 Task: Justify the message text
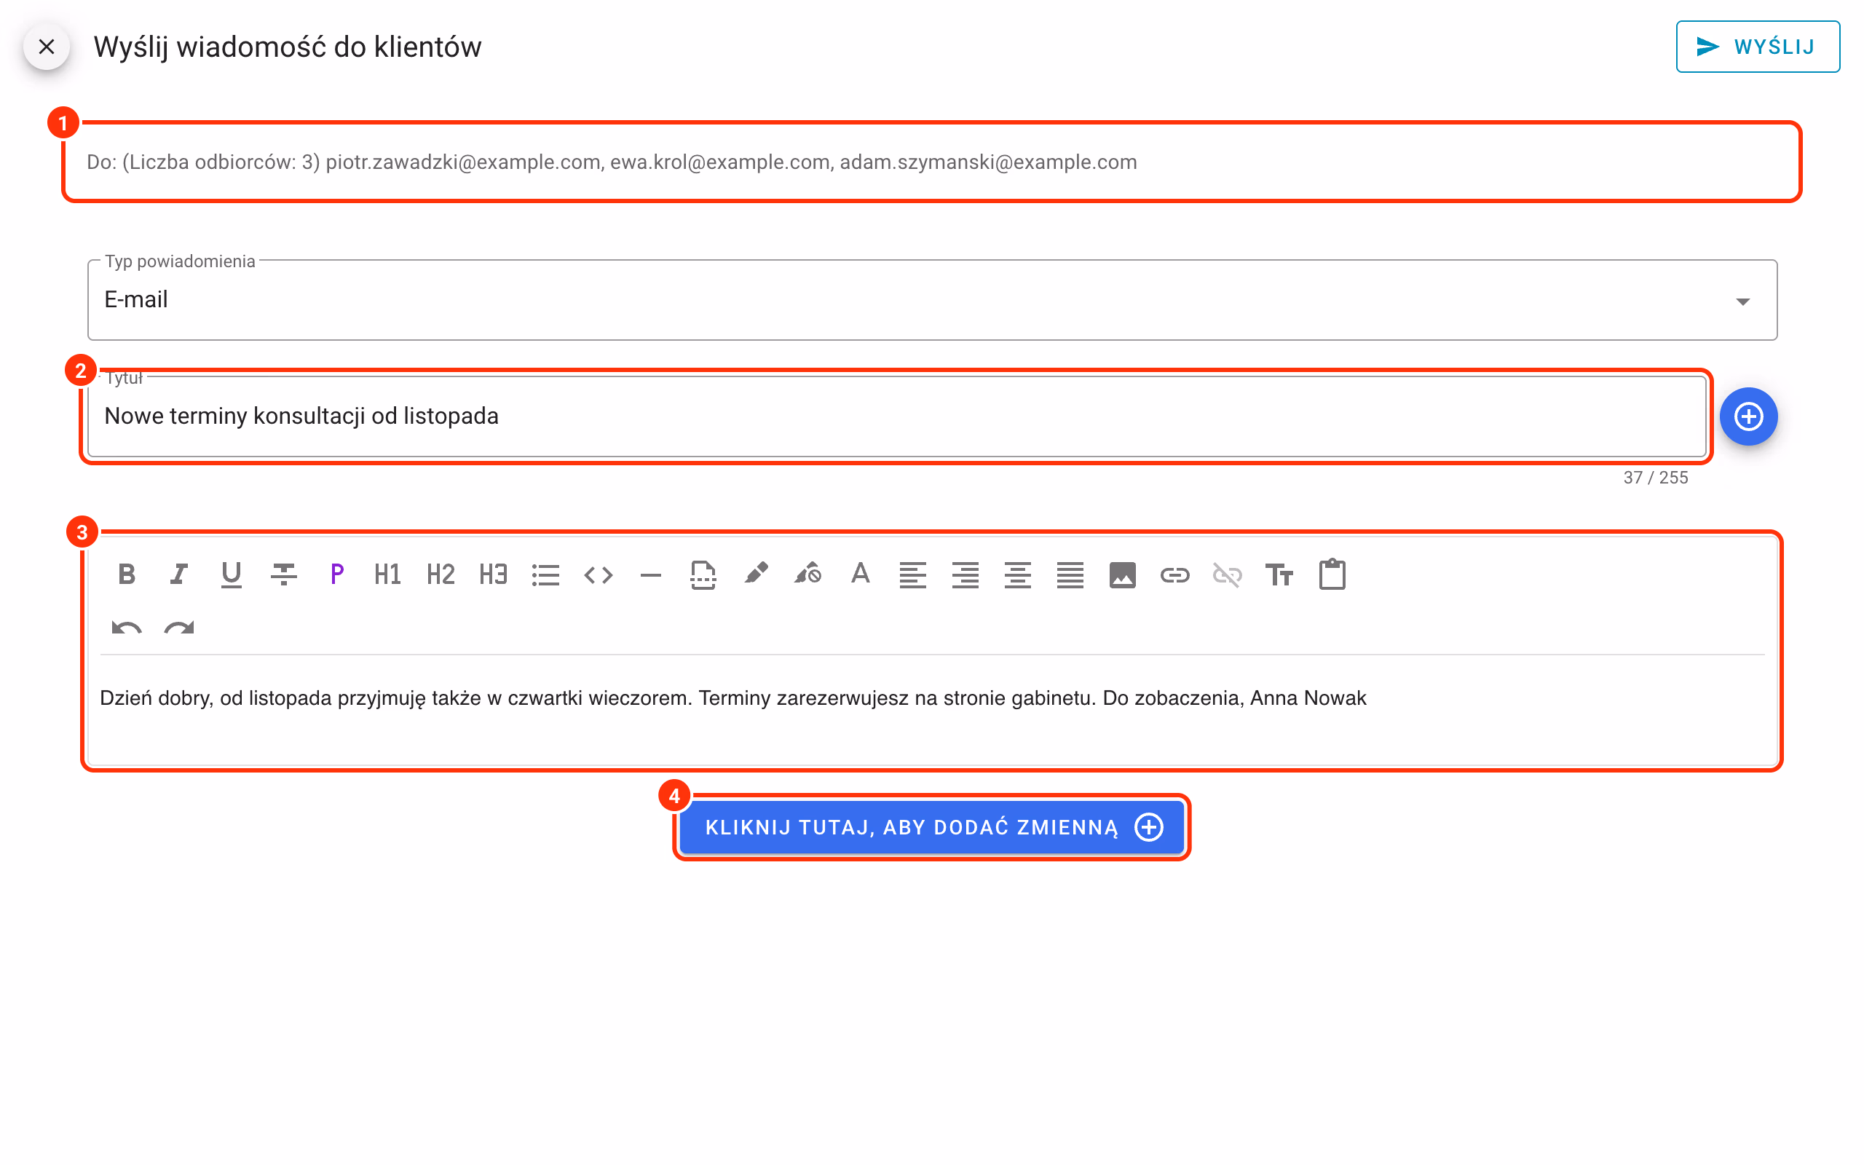(x=1070, y=574)
